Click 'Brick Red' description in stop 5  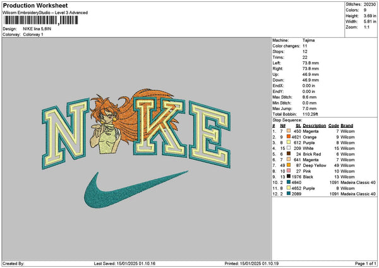click(312, 154)
